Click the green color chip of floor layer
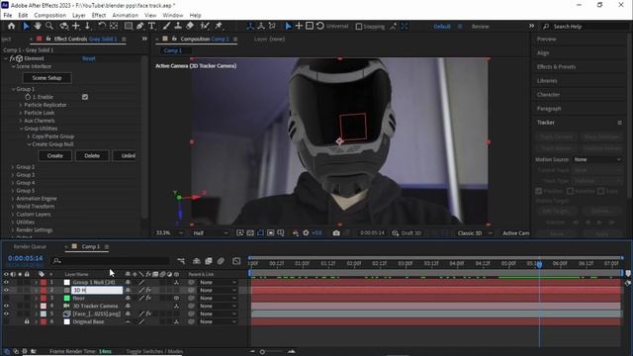 point(67,298)
